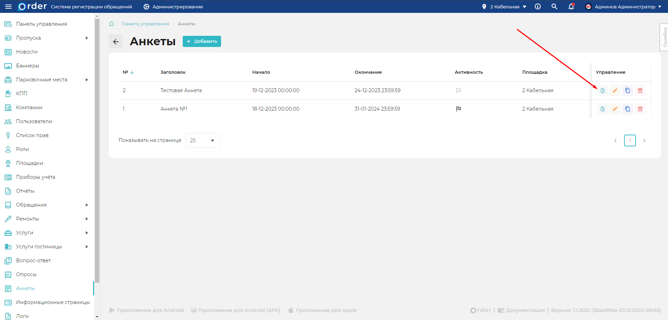668x320 pixels.
Task: Edit Тестовая Анкета with pencil icon
Action: pos(615,90)
